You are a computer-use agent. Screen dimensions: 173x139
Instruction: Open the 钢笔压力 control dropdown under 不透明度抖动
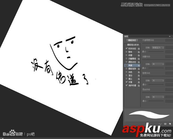coord(158,48)
